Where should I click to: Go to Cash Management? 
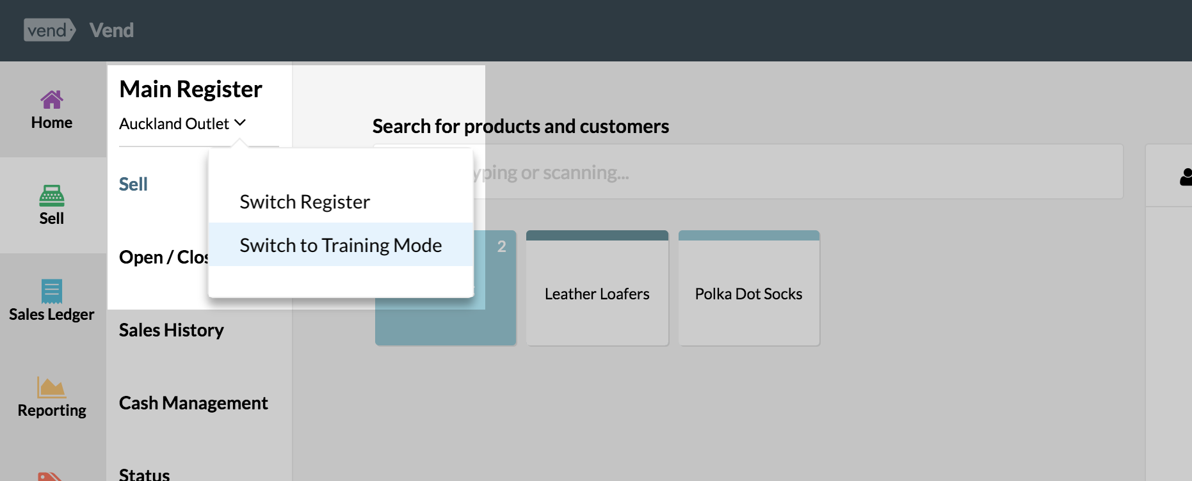[x=193, y=403]
